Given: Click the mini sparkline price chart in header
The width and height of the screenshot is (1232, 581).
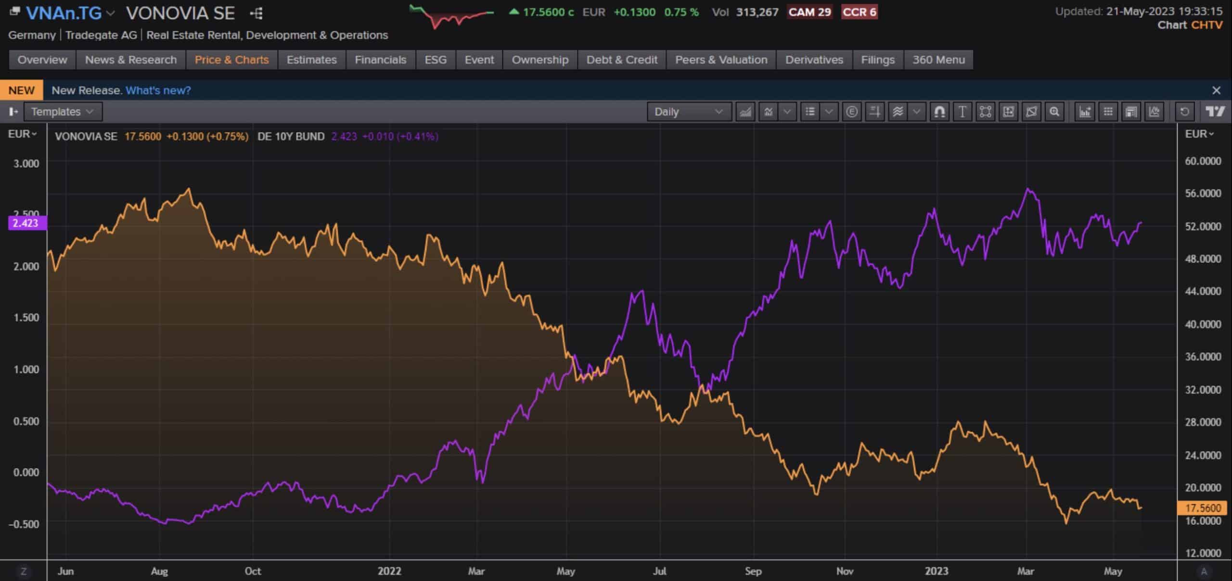Looking at the screenshot, I should (451, 16).
